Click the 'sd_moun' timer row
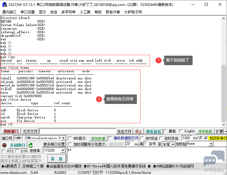The image size is (227, 175). coord(46,82)
